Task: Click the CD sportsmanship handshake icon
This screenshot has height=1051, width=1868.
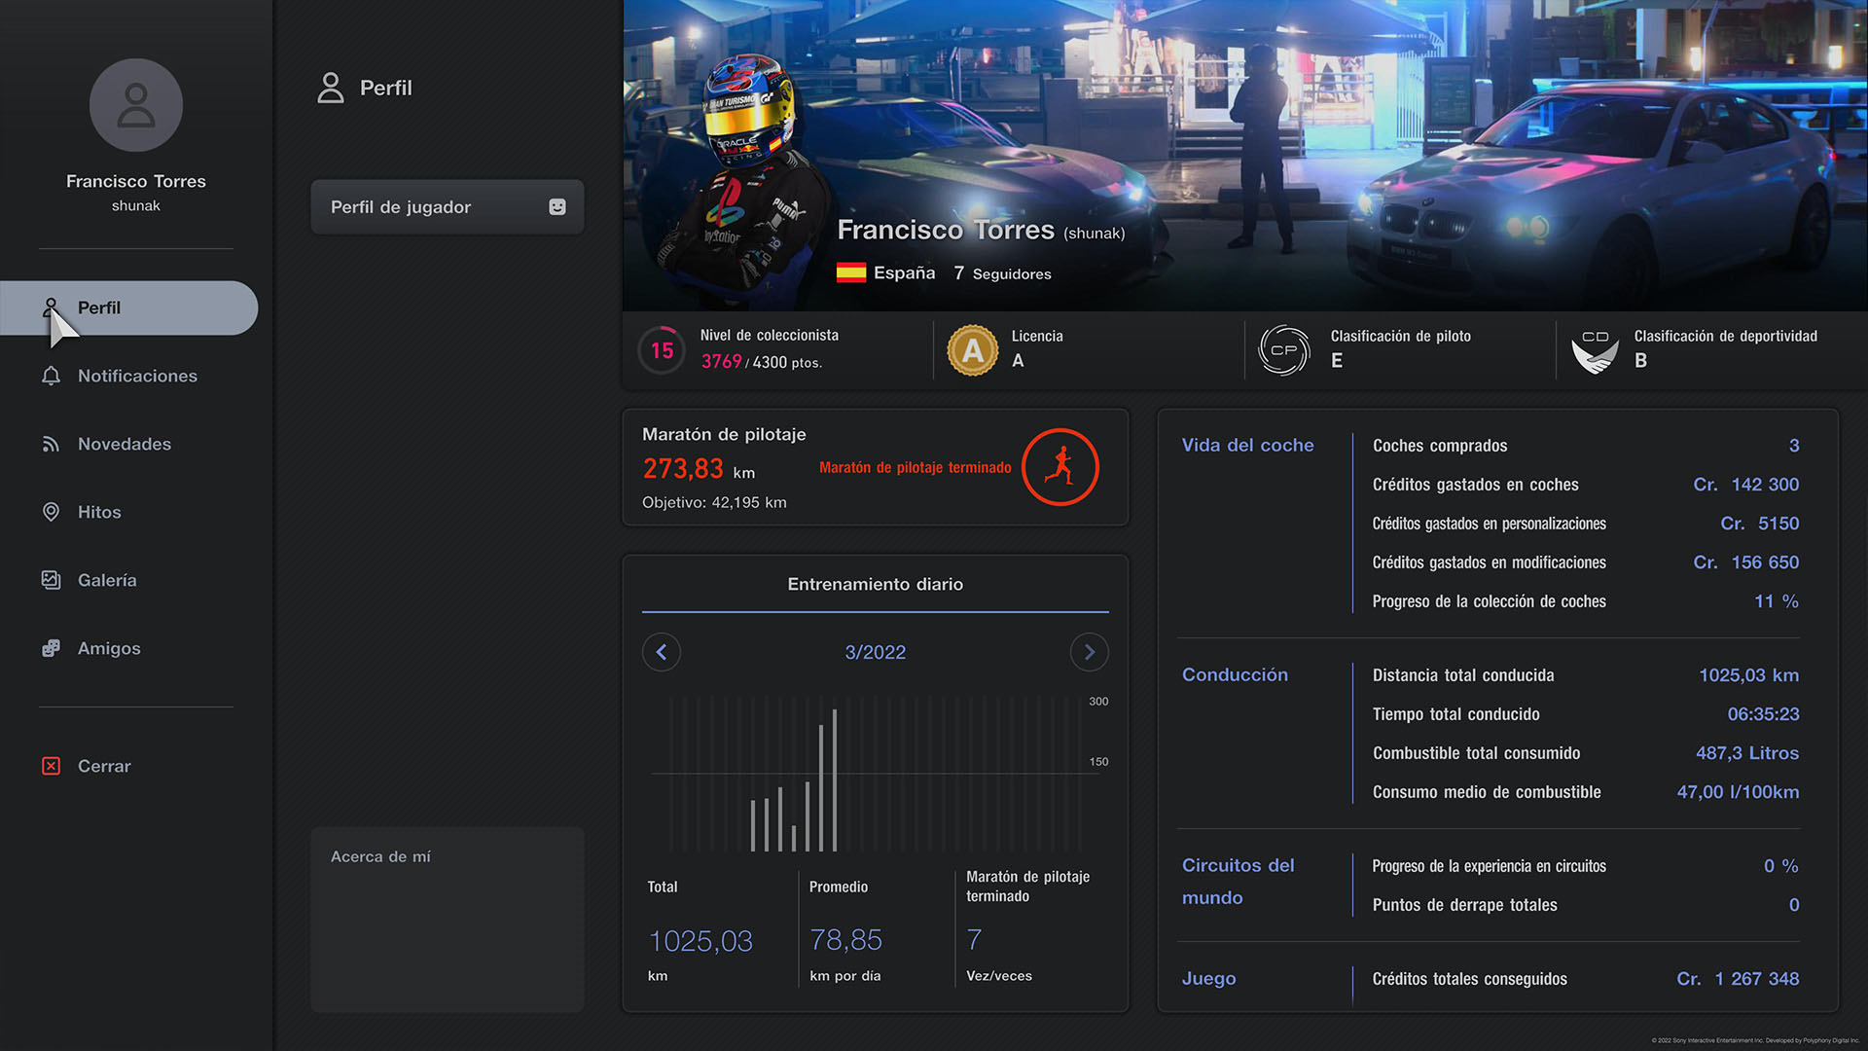Action: pyautogui.click(x=1596, y=352)
